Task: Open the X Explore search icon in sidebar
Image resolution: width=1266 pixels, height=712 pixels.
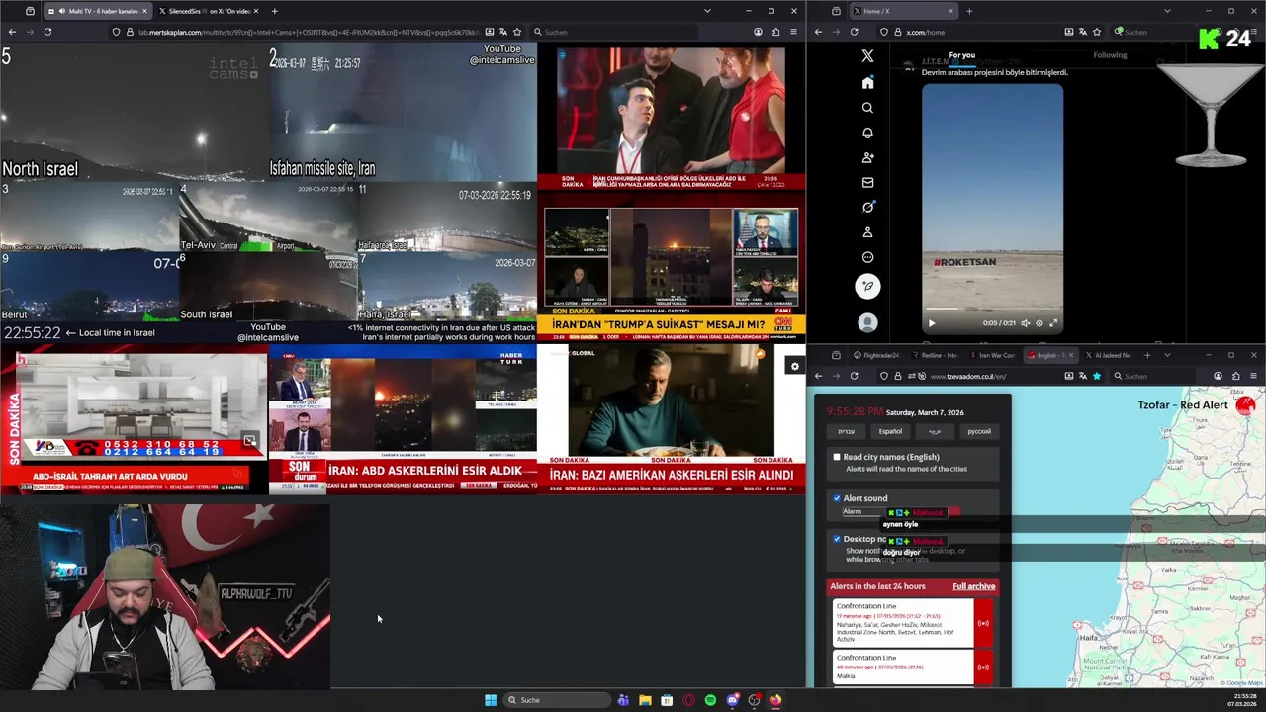Action: coord(867,108)
